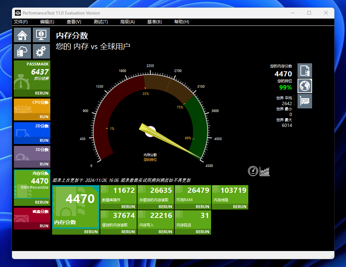Screen dimensions: 346x267
Task: Click the 您的内存分数 4470 value
Action: pos(283,74)
